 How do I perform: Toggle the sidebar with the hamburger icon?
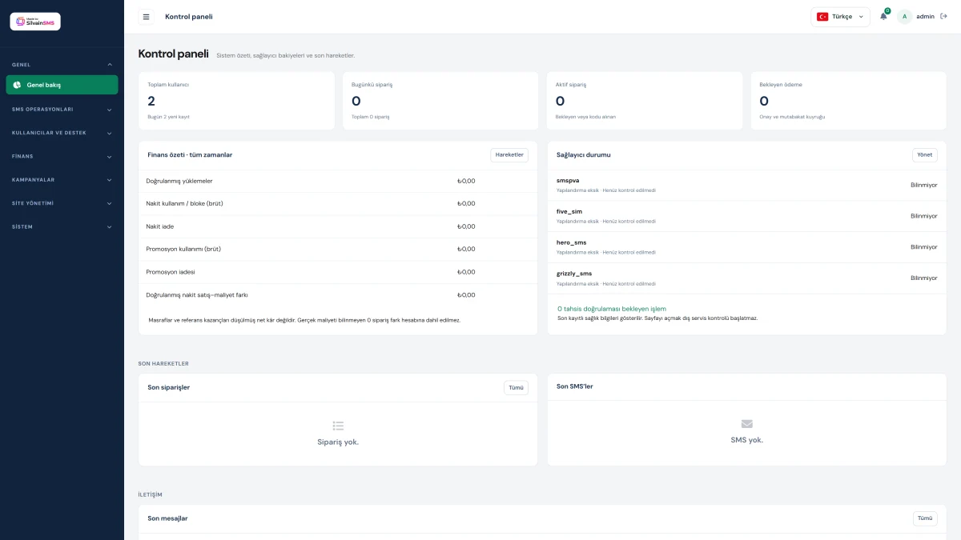[x=146, y=17]
